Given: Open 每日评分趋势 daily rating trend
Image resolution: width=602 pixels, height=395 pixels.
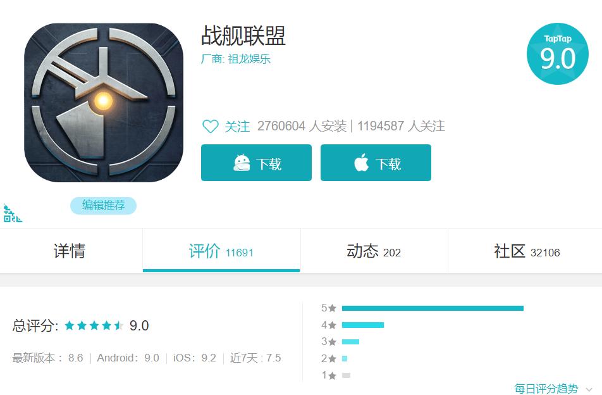Looking at the screenshot, I should point(546,389).
